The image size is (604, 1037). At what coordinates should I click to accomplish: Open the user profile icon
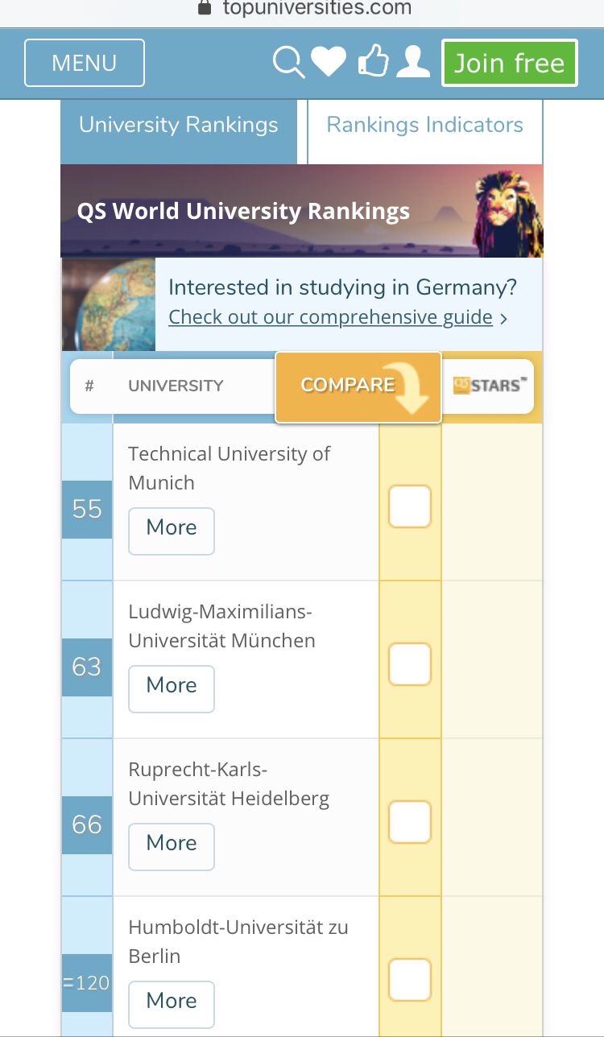coord(413,62)
